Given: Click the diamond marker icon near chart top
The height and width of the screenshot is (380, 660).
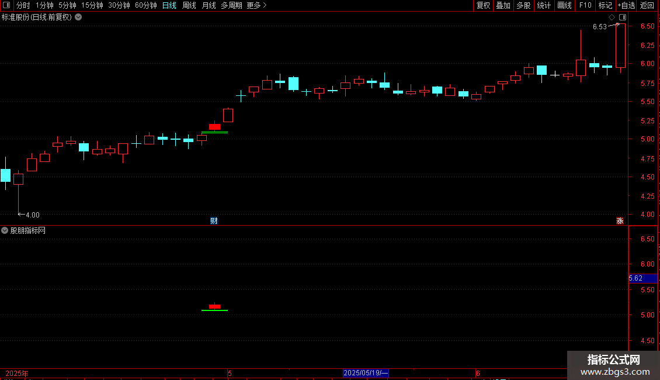Looking at the screenshot, I should coord(612,18).
